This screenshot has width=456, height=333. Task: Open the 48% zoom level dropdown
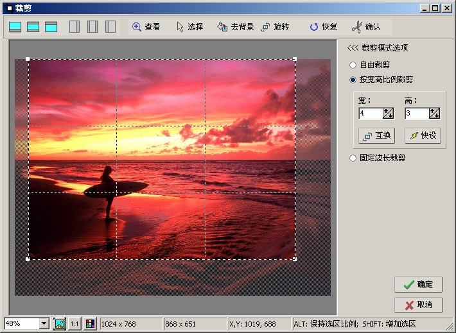pos(44,323)
